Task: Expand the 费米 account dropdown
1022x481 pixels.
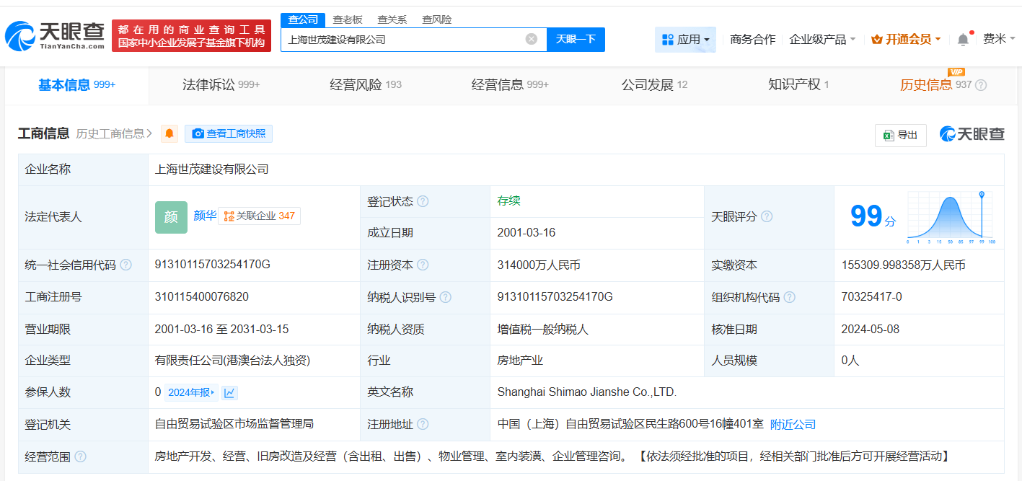Action: click(999, 39)
